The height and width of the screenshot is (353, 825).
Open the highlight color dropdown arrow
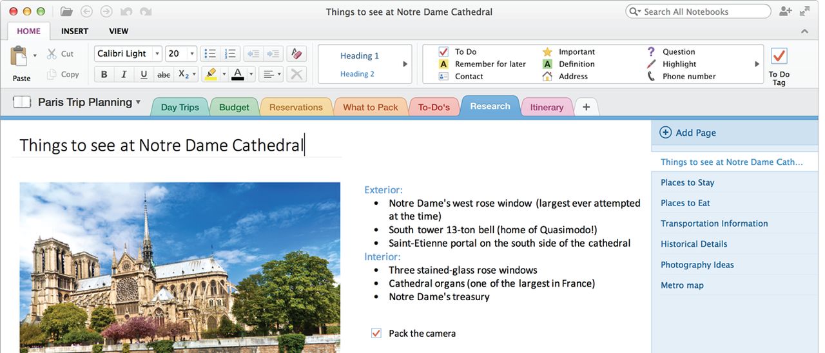click(x=224, y=74)
